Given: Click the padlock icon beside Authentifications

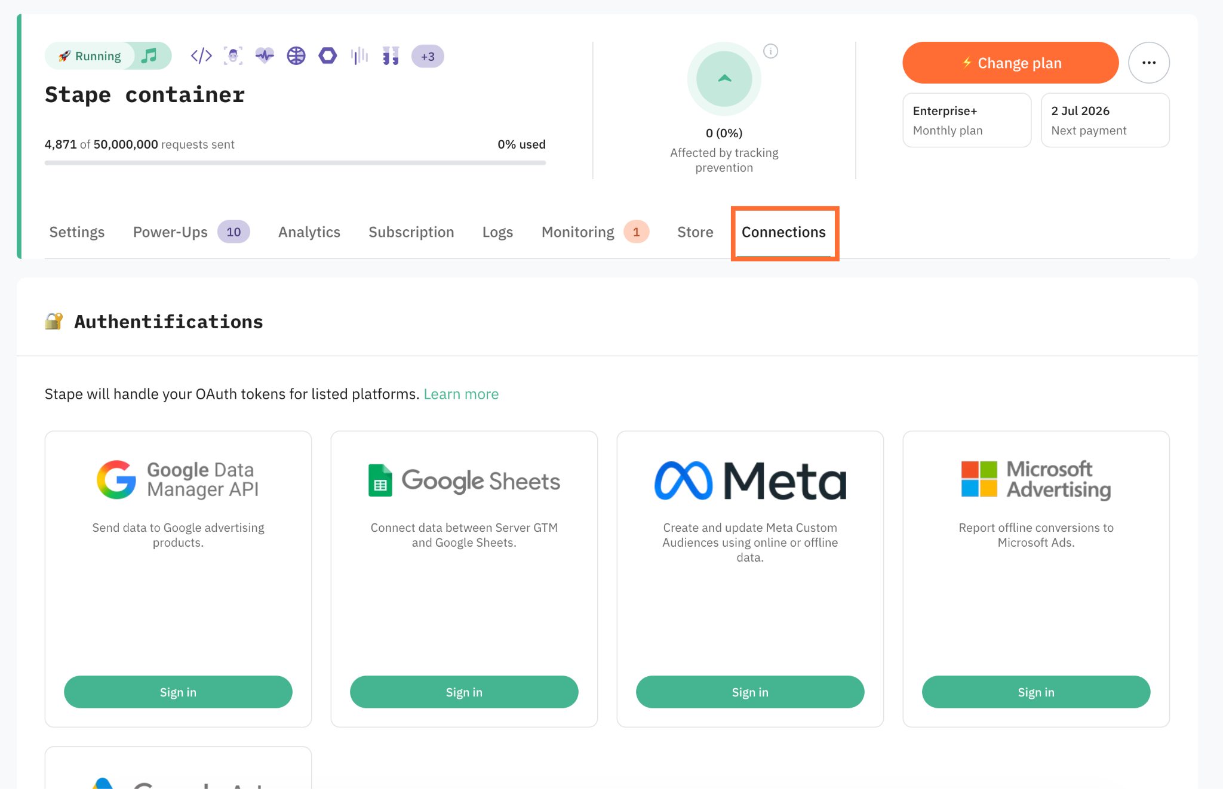Looking at the screenshot, I should (x=54, y=321).
